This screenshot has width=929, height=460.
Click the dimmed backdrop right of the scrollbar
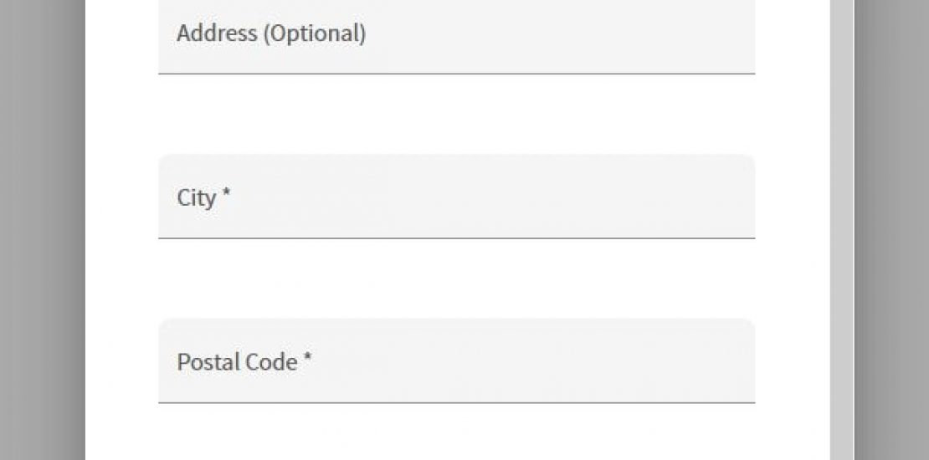(x=891, y=230)
